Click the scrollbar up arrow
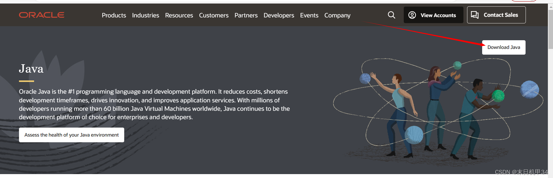Screen dimensions: 553x178 (x=551, y=7)
